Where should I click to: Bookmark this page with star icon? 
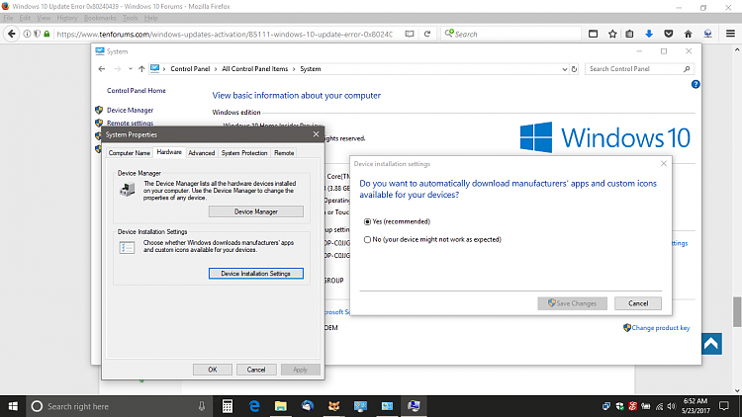[x=612, y=34]
